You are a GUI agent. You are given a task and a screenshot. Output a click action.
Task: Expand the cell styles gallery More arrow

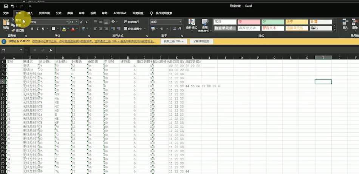click(334, 29)
